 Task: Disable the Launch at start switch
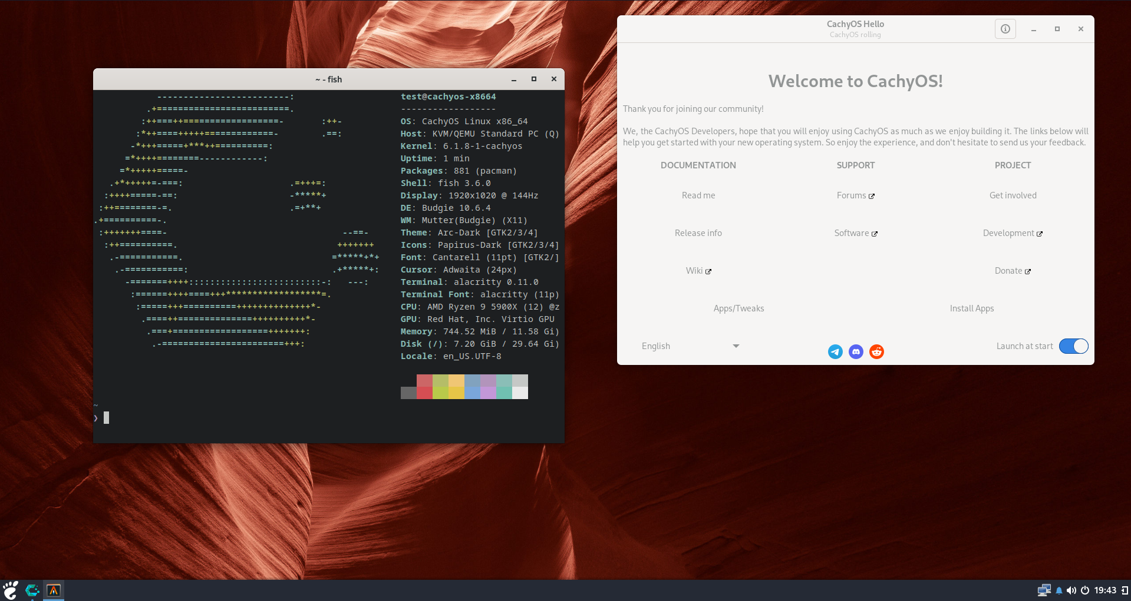click(x=1073, y=346)
